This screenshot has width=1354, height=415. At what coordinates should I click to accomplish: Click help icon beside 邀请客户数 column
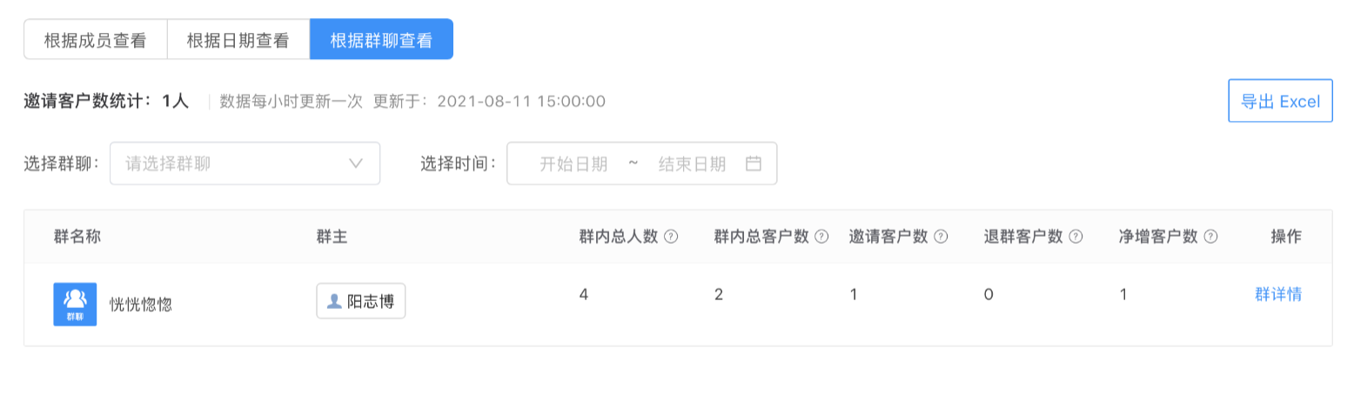(x=941, y=237)
